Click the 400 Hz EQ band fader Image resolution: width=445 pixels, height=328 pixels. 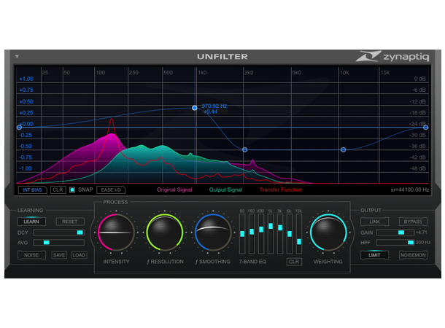[261, 230]
